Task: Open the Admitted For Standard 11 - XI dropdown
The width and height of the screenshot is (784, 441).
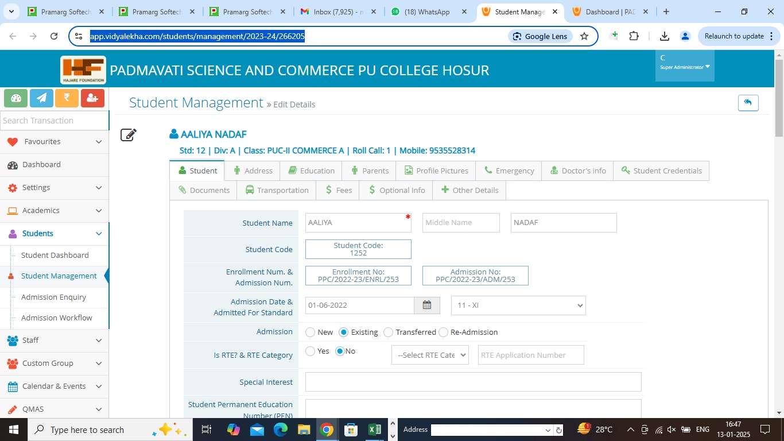Action: tap(518, 305)
